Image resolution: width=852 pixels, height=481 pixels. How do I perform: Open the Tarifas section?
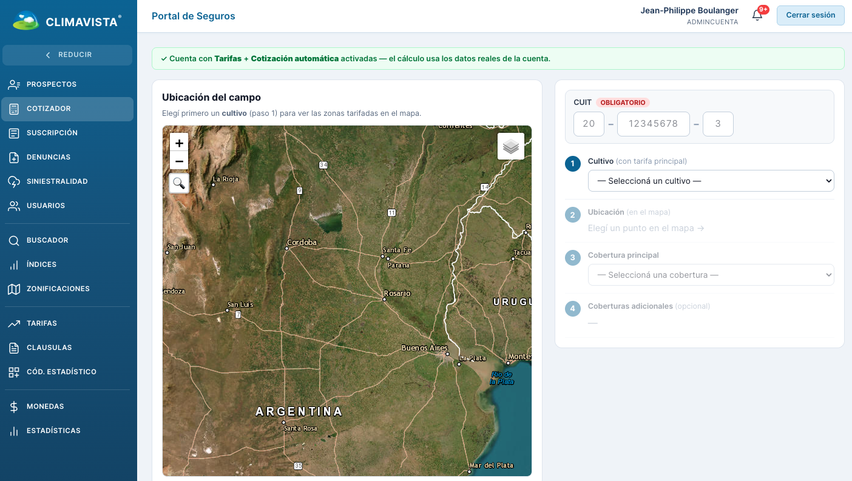[67, 323]
